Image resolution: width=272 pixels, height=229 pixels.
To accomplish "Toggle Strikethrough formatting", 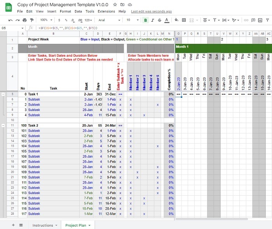I will pos(160,20).
